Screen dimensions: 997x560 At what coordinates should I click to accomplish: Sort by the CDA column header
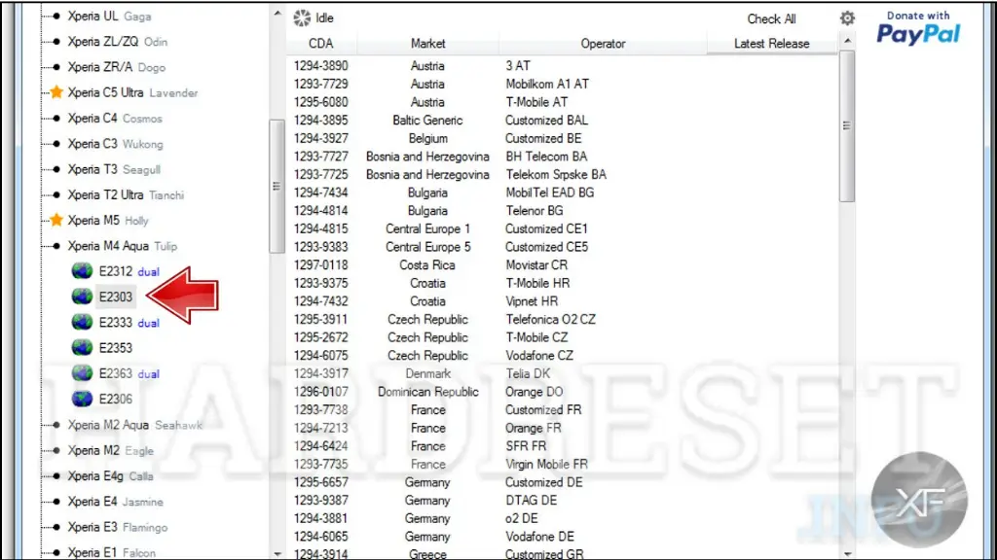coord(321,43)
